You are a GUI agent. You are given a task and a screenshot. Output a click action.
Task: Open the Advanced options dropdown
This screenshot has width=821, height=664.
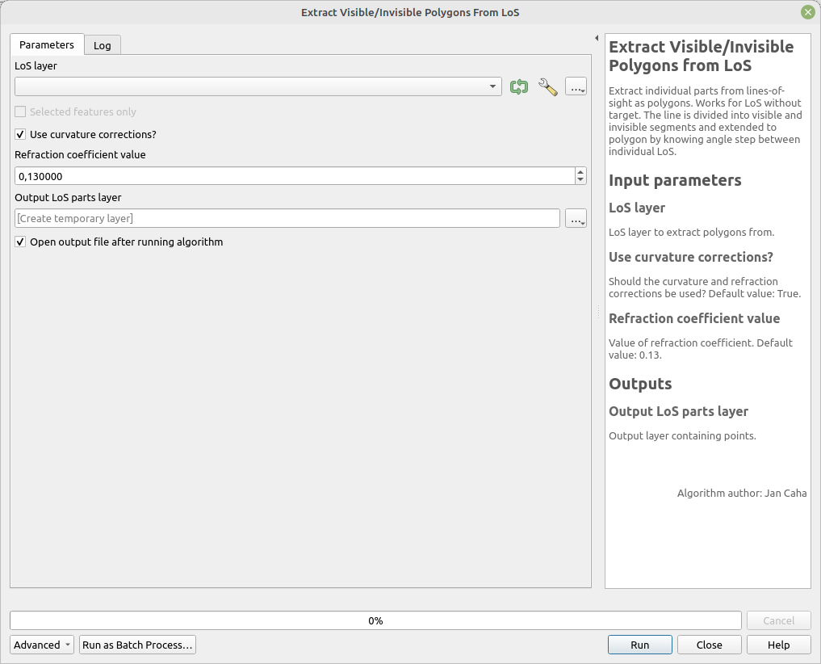tap(41, 645)
